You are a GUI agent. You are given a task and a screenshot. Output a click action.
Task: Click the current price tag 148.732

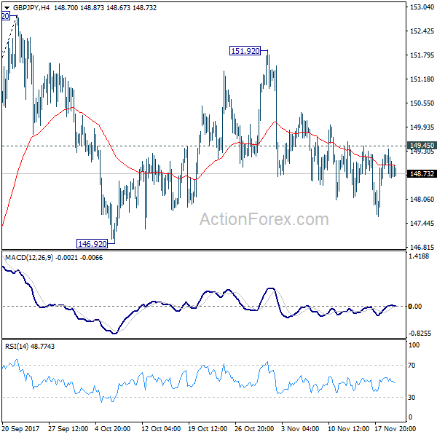(x=422, y=174)
